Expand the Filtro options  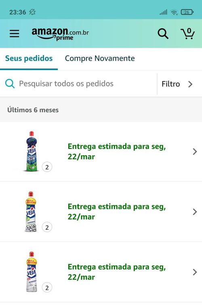[x=177, y=84]
